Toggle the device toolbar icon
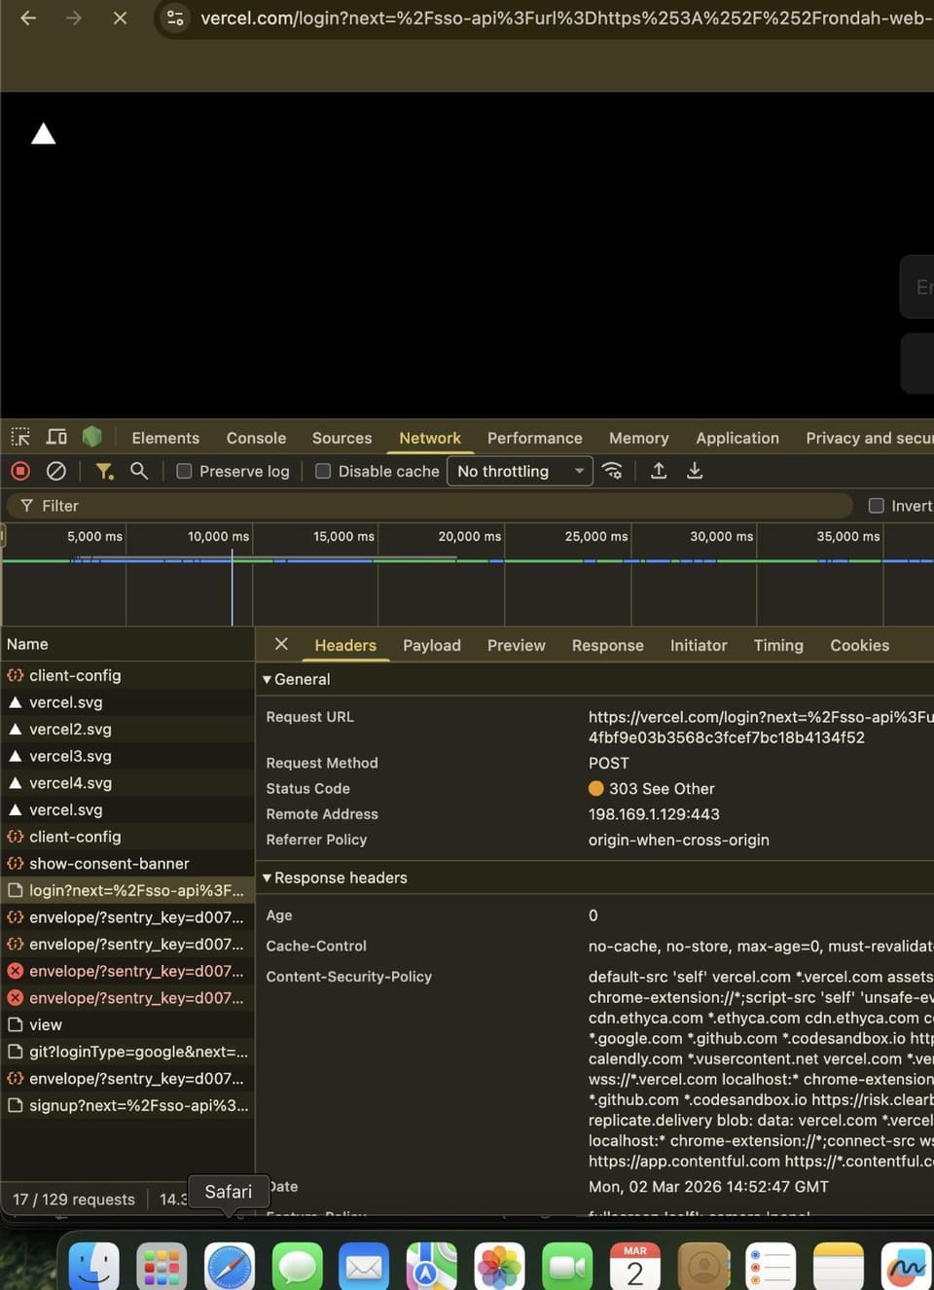Screen dimensions: 934x1290 56,437
